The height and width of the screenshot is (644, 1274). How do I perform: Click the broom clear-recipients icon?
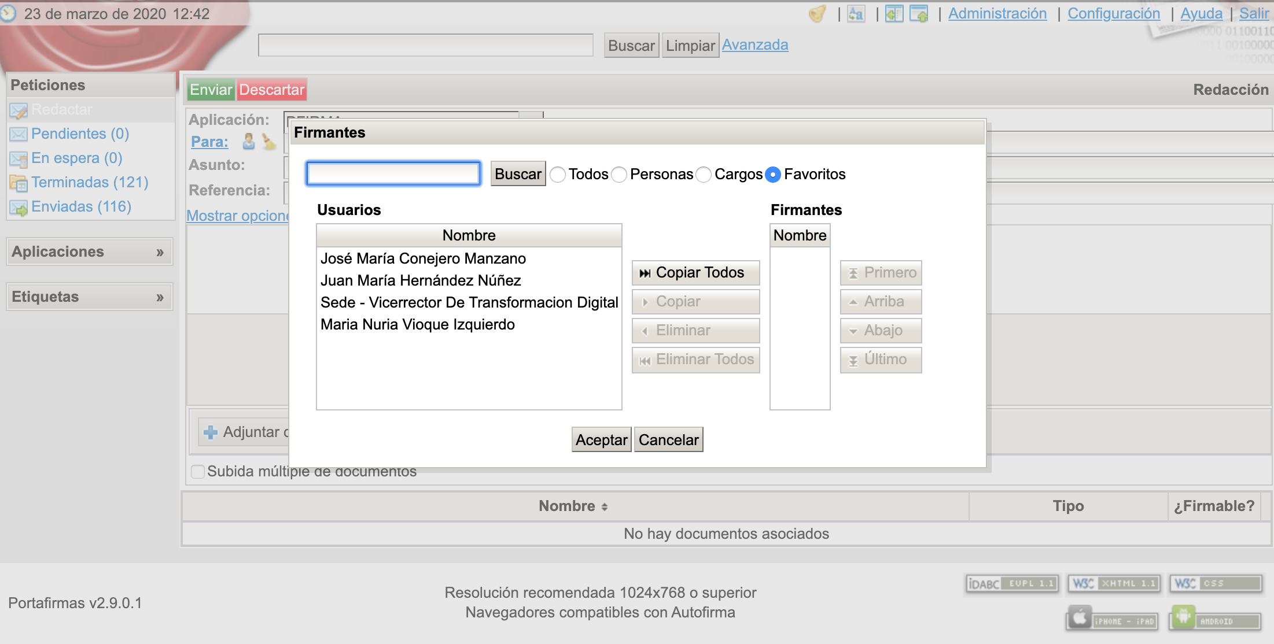268,142
